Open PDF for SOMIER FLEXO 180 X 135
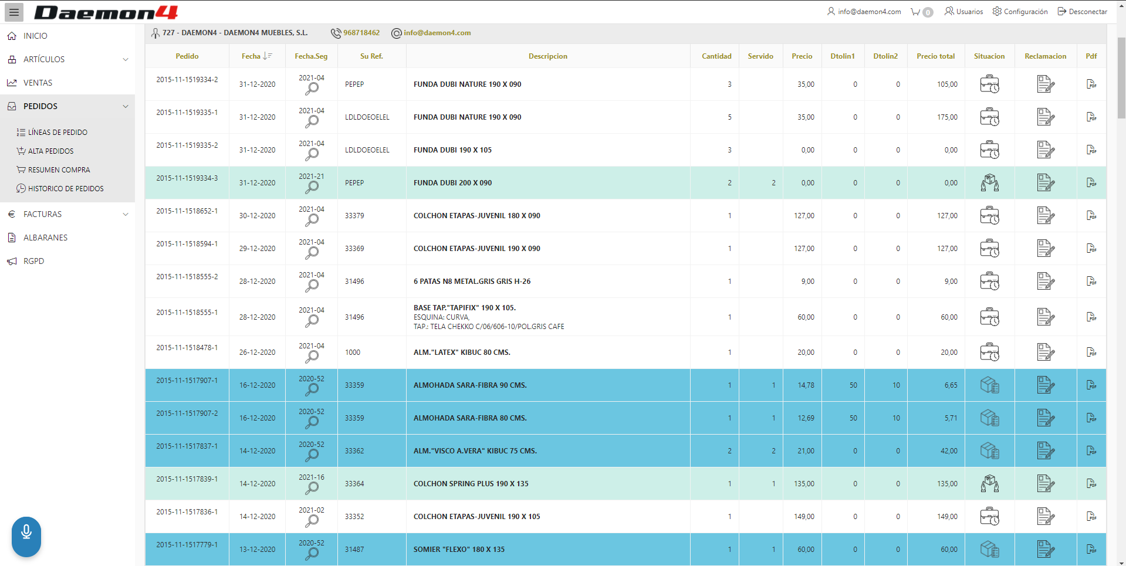Viewport: 1126px width, 566px height. coord(1091,550)
